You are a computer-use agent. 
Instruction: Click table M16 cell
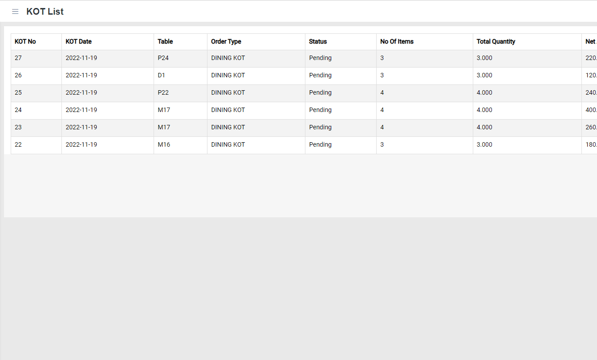[x=164, y=144]
